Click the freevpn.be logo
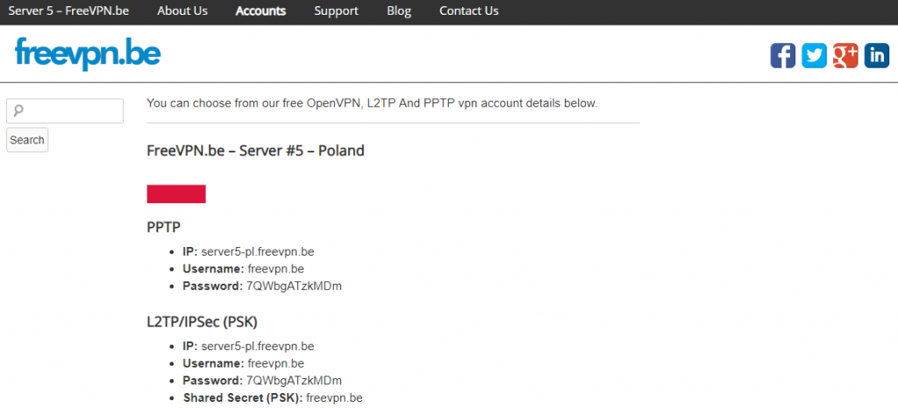 point(88,53)
